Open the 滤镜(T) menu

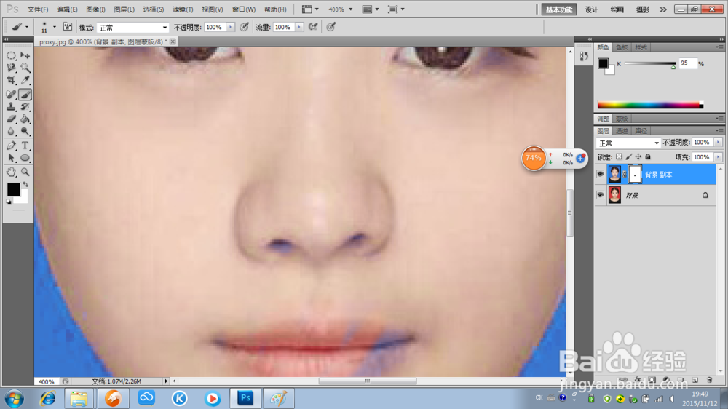point(183,9)
